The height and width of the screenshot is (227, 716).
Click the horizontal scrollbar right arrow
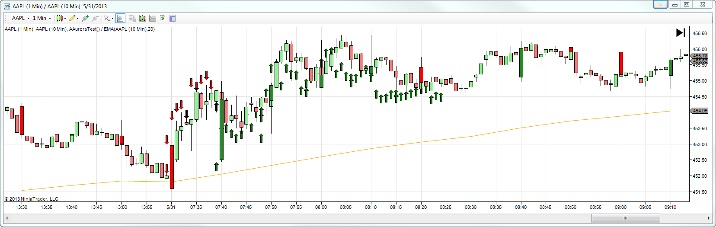pos(709,218)
